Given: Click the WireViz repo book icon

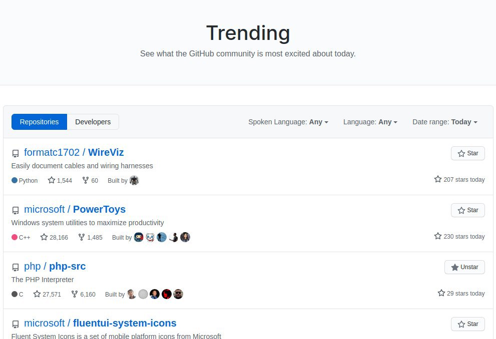Looking at the screenshot, I should [x=16, y=154].
